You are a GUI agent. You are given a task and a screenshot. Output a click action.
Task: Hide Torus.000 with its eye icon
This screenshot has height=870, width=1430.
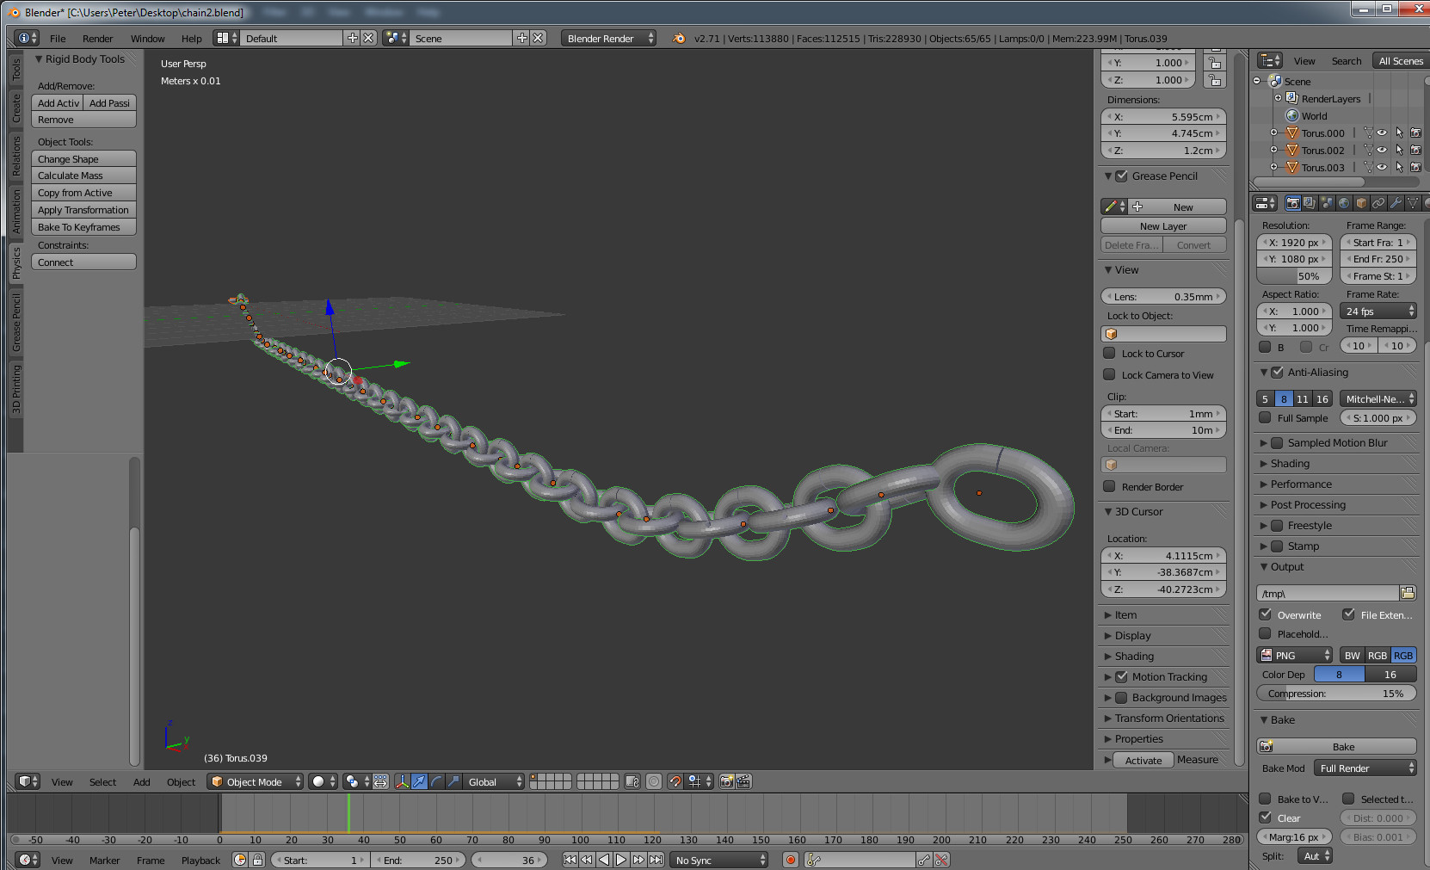1382,133
